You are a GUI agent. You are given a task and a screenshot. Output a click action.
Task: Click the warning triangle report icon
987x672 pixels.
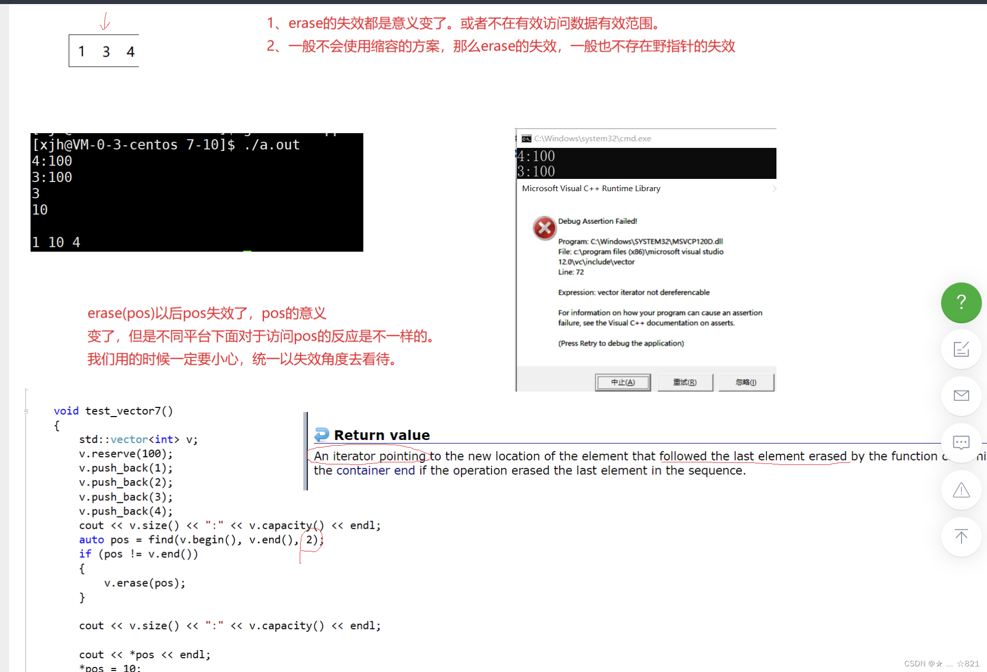961,490
